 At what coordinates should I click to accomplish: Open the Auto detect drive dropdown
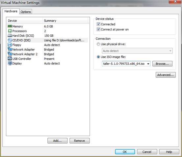coord(137,51)
